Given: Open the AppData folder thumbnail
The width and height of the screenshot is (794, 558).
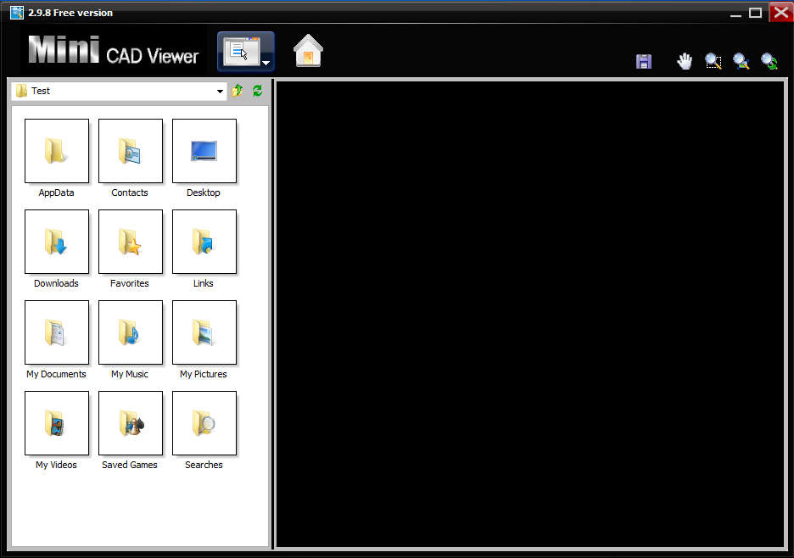Looking at the screenshot, I should pyautogui.click(x=57, y=151).
